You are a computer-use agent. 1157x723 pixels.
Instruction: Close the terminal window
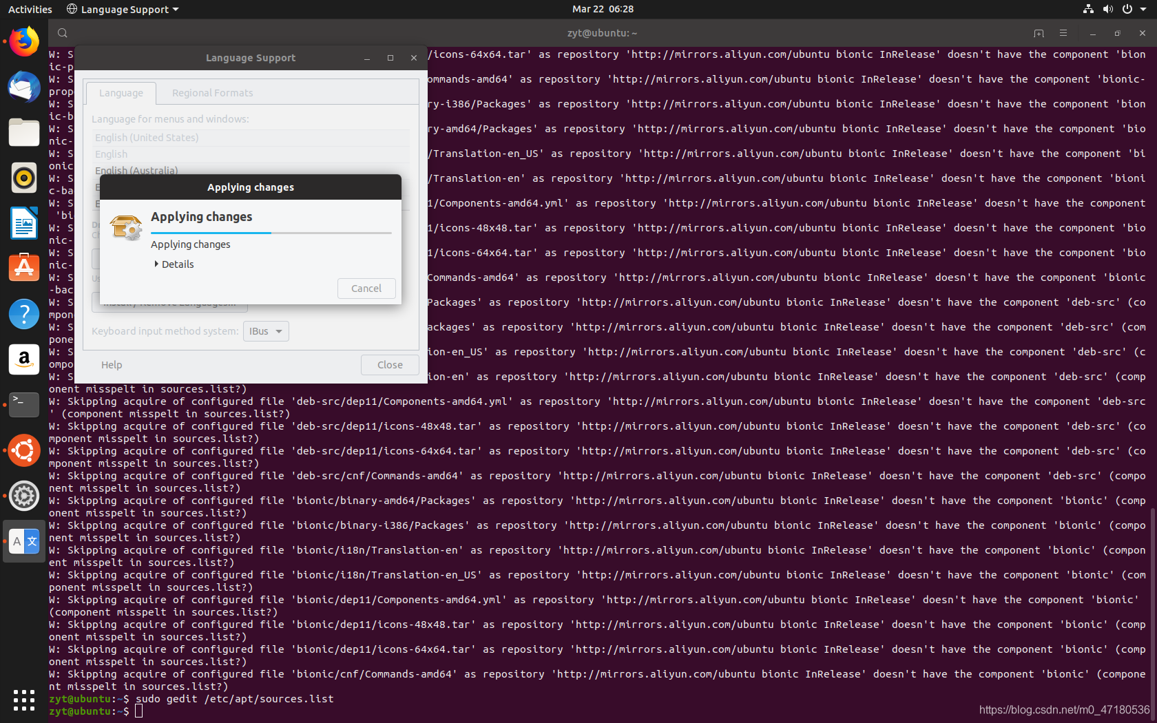coord(1143,33)
